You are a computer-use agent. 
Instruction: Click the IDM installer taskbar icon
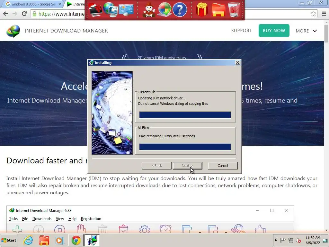pyautogui.click(x=92, y=240)
